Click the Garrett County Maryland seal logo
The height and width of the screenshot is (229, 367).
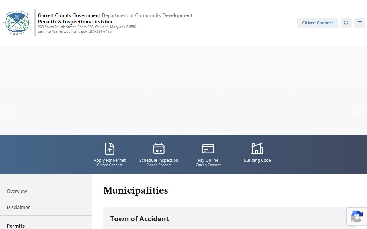click(17, 23)
